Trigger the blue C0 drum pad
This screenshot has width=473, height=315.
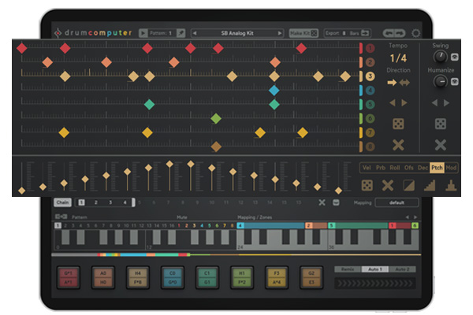172,277
